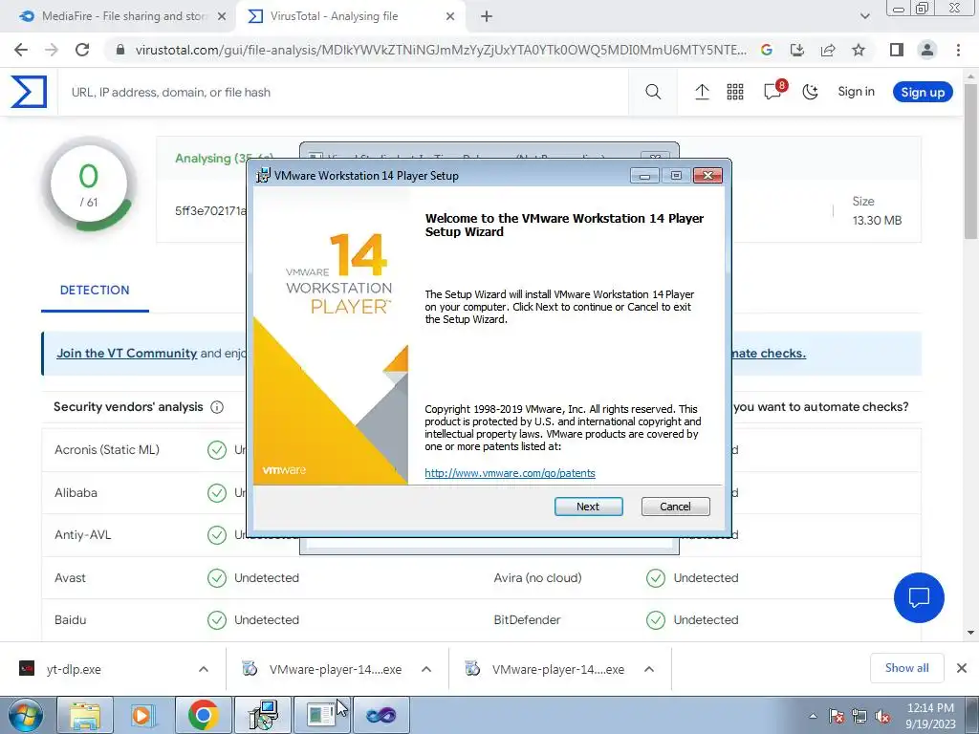This screenshot has width=979, height=734.
Task: Show hidden tray icons arrow
Action: 813,716
